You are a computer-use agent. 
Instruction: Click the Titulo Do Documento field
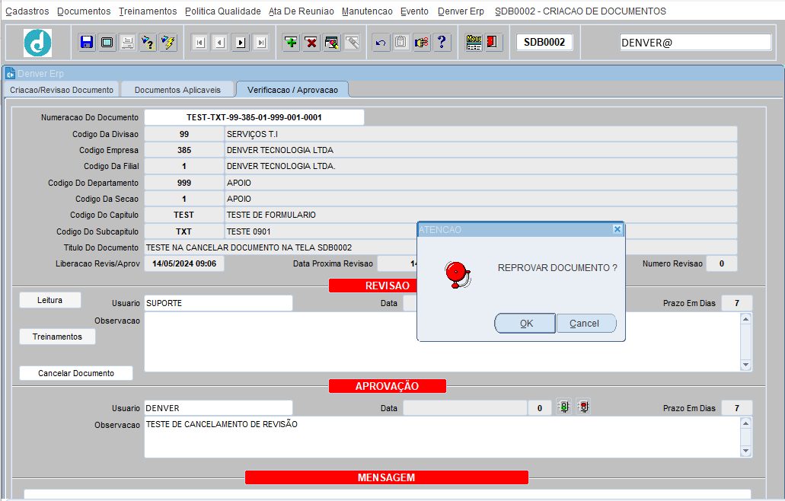(441, 247)
